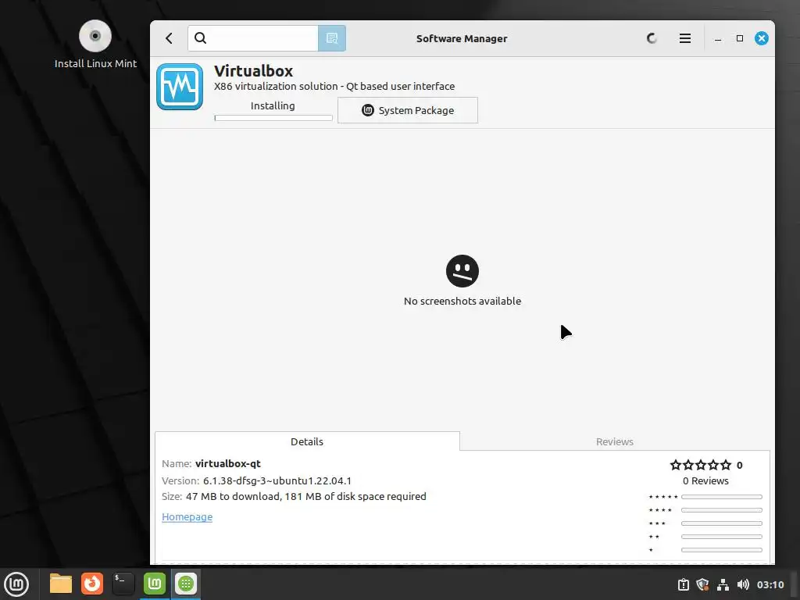Click the magnifier search icon
Screen dimensions: 800x600
point(201,38)
